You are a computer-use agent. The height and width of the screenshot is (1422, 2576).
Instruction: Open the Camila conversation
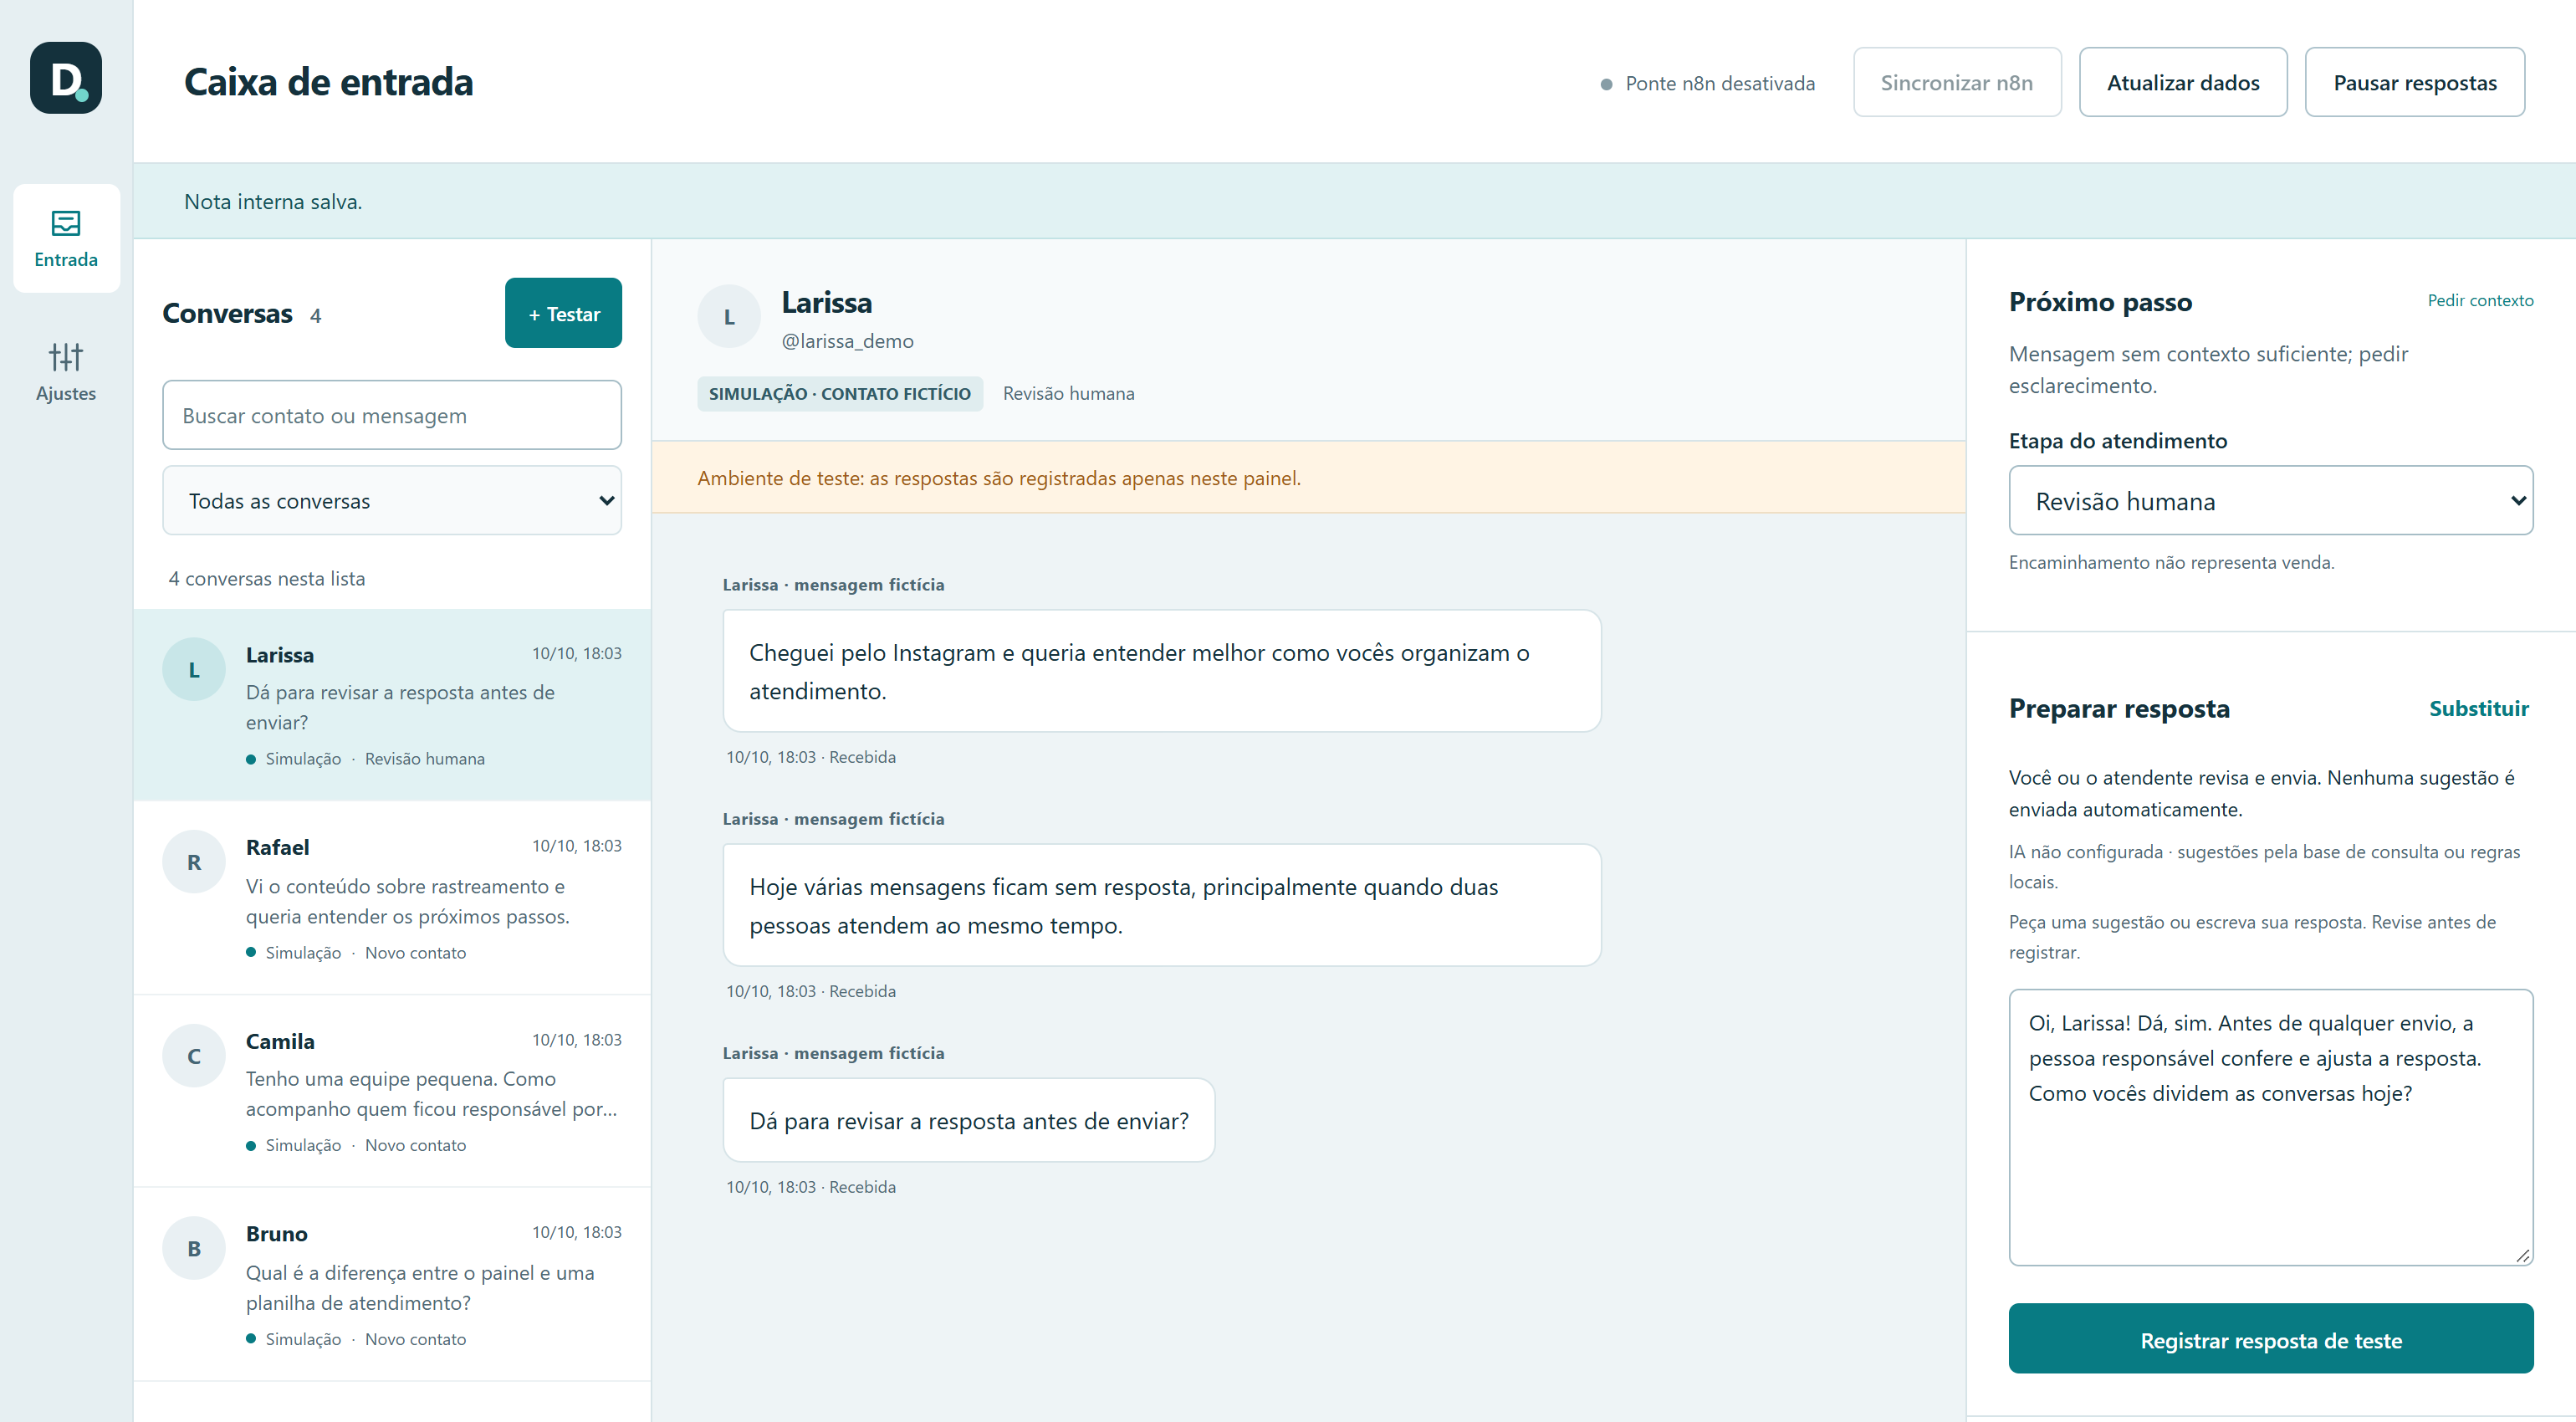point(392,1091)
